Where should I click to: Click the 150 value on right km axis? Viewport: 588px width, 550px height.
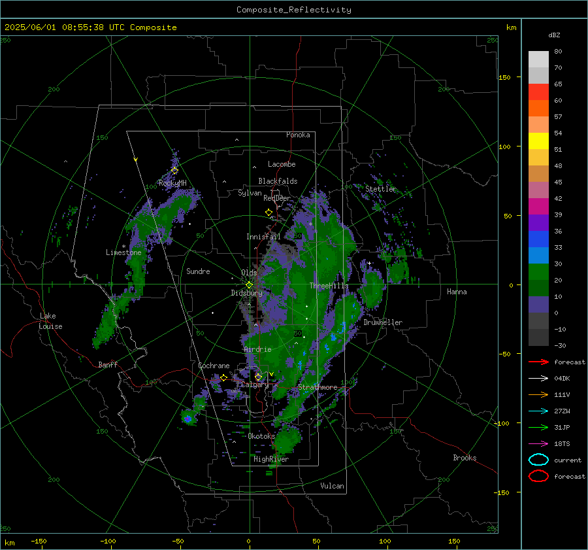(x=504, y=77)
